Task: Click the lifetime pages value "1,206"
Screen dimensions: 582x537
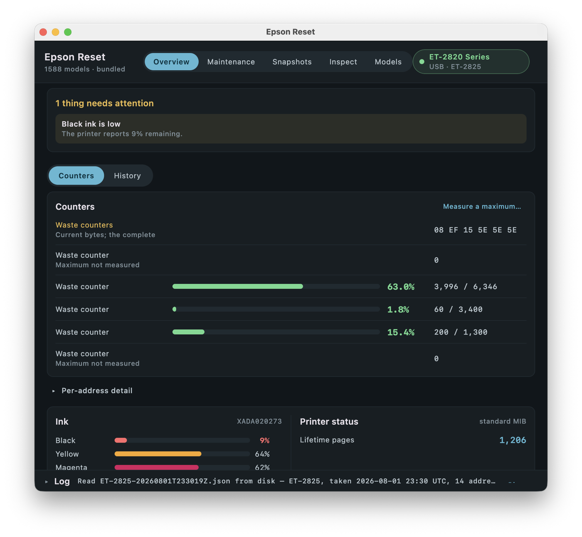Action: coord(513,440)
